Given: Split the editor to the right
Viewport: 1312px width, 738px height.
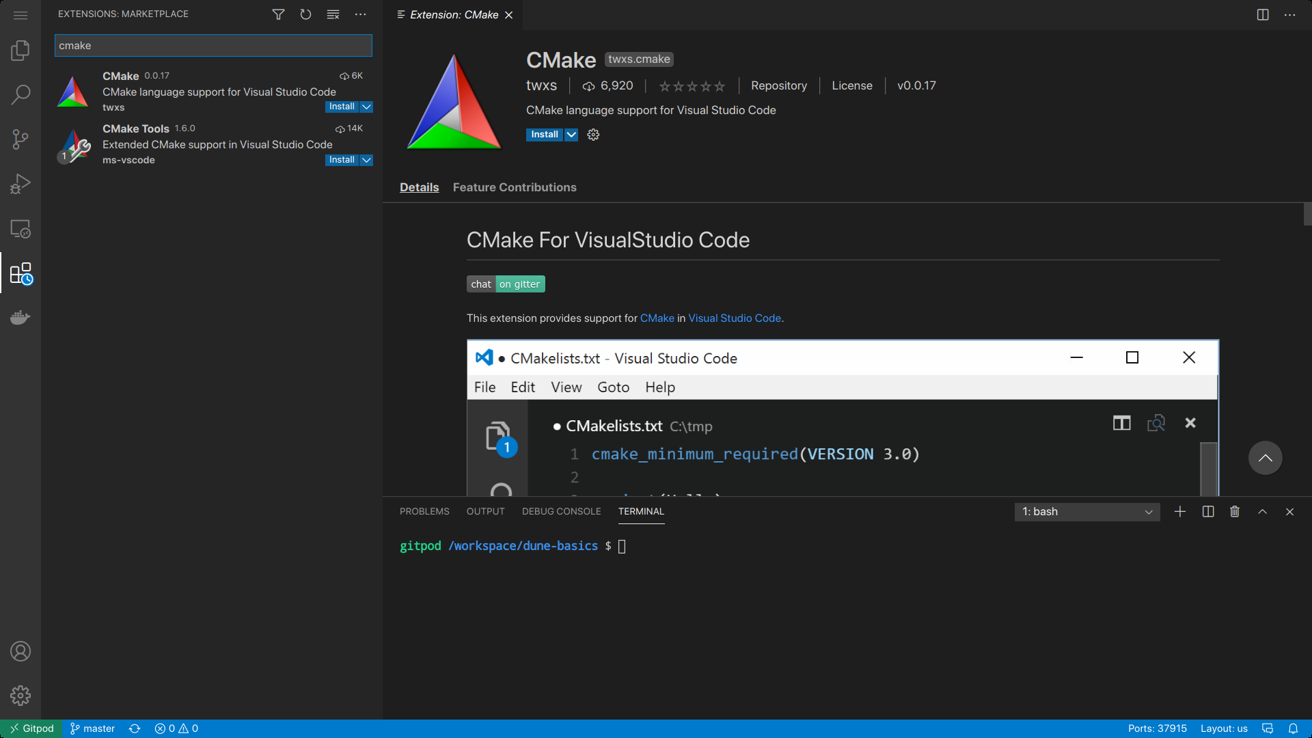Looking at the screenshot, I should click(x=1262, y=14).
